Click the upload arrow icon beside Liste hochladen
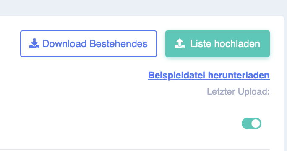287x151 pixels. tap(180, 44)
